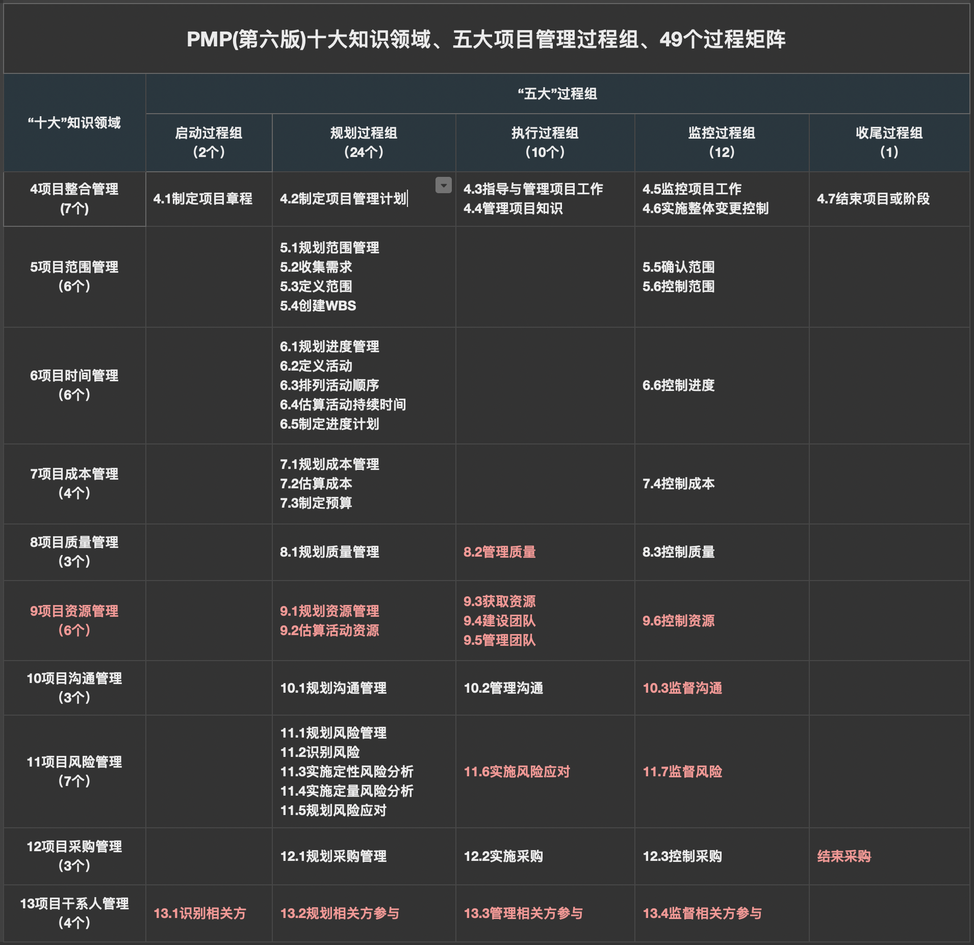Screen dimensions: 974x945
Task: Select the red cell 结束采购
Action: click(x=889, y=856)
